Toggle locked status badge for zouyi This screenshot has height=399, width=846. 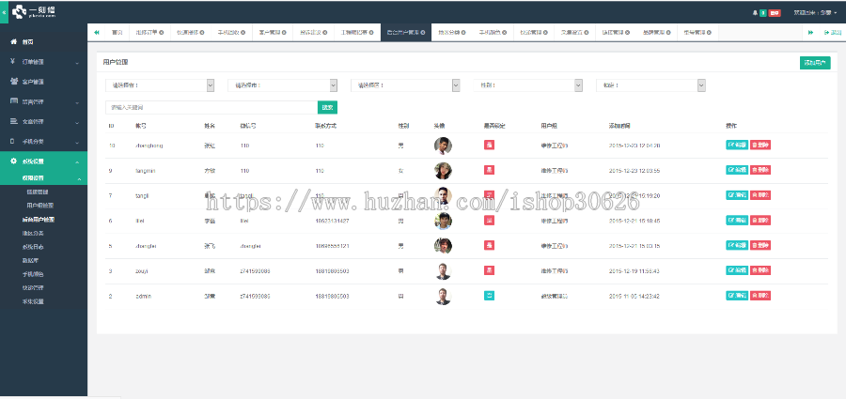pyautogui.click(x=490, y=270)
